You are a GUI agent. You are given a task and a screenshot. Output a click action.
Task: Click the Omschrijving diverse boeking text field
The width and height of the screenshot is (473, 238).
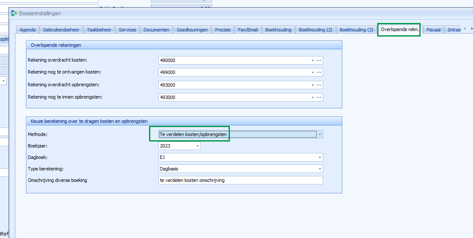point(240,180)
